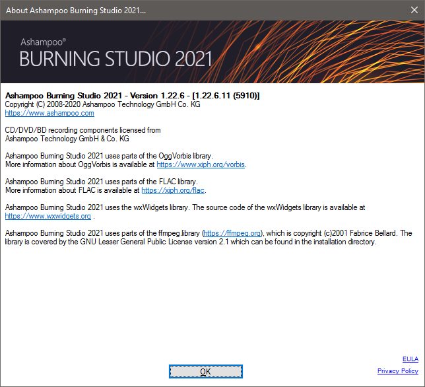Image resolution: width=425 pixels, height=387 pixels.
Task: Click the Copyright 2008-2020 Ashampoo line
Action: click(x=102, y=104)
